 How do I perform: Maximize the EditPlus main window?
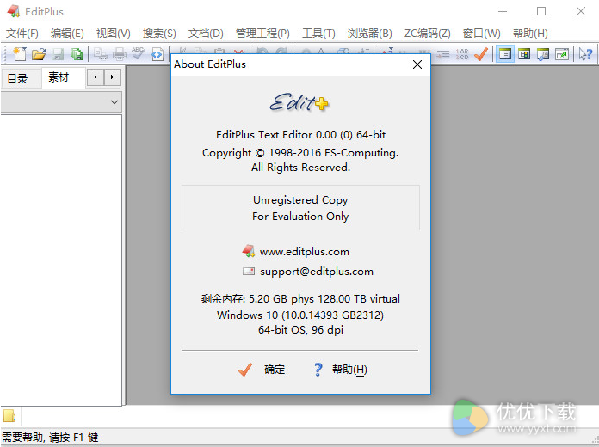541,11
